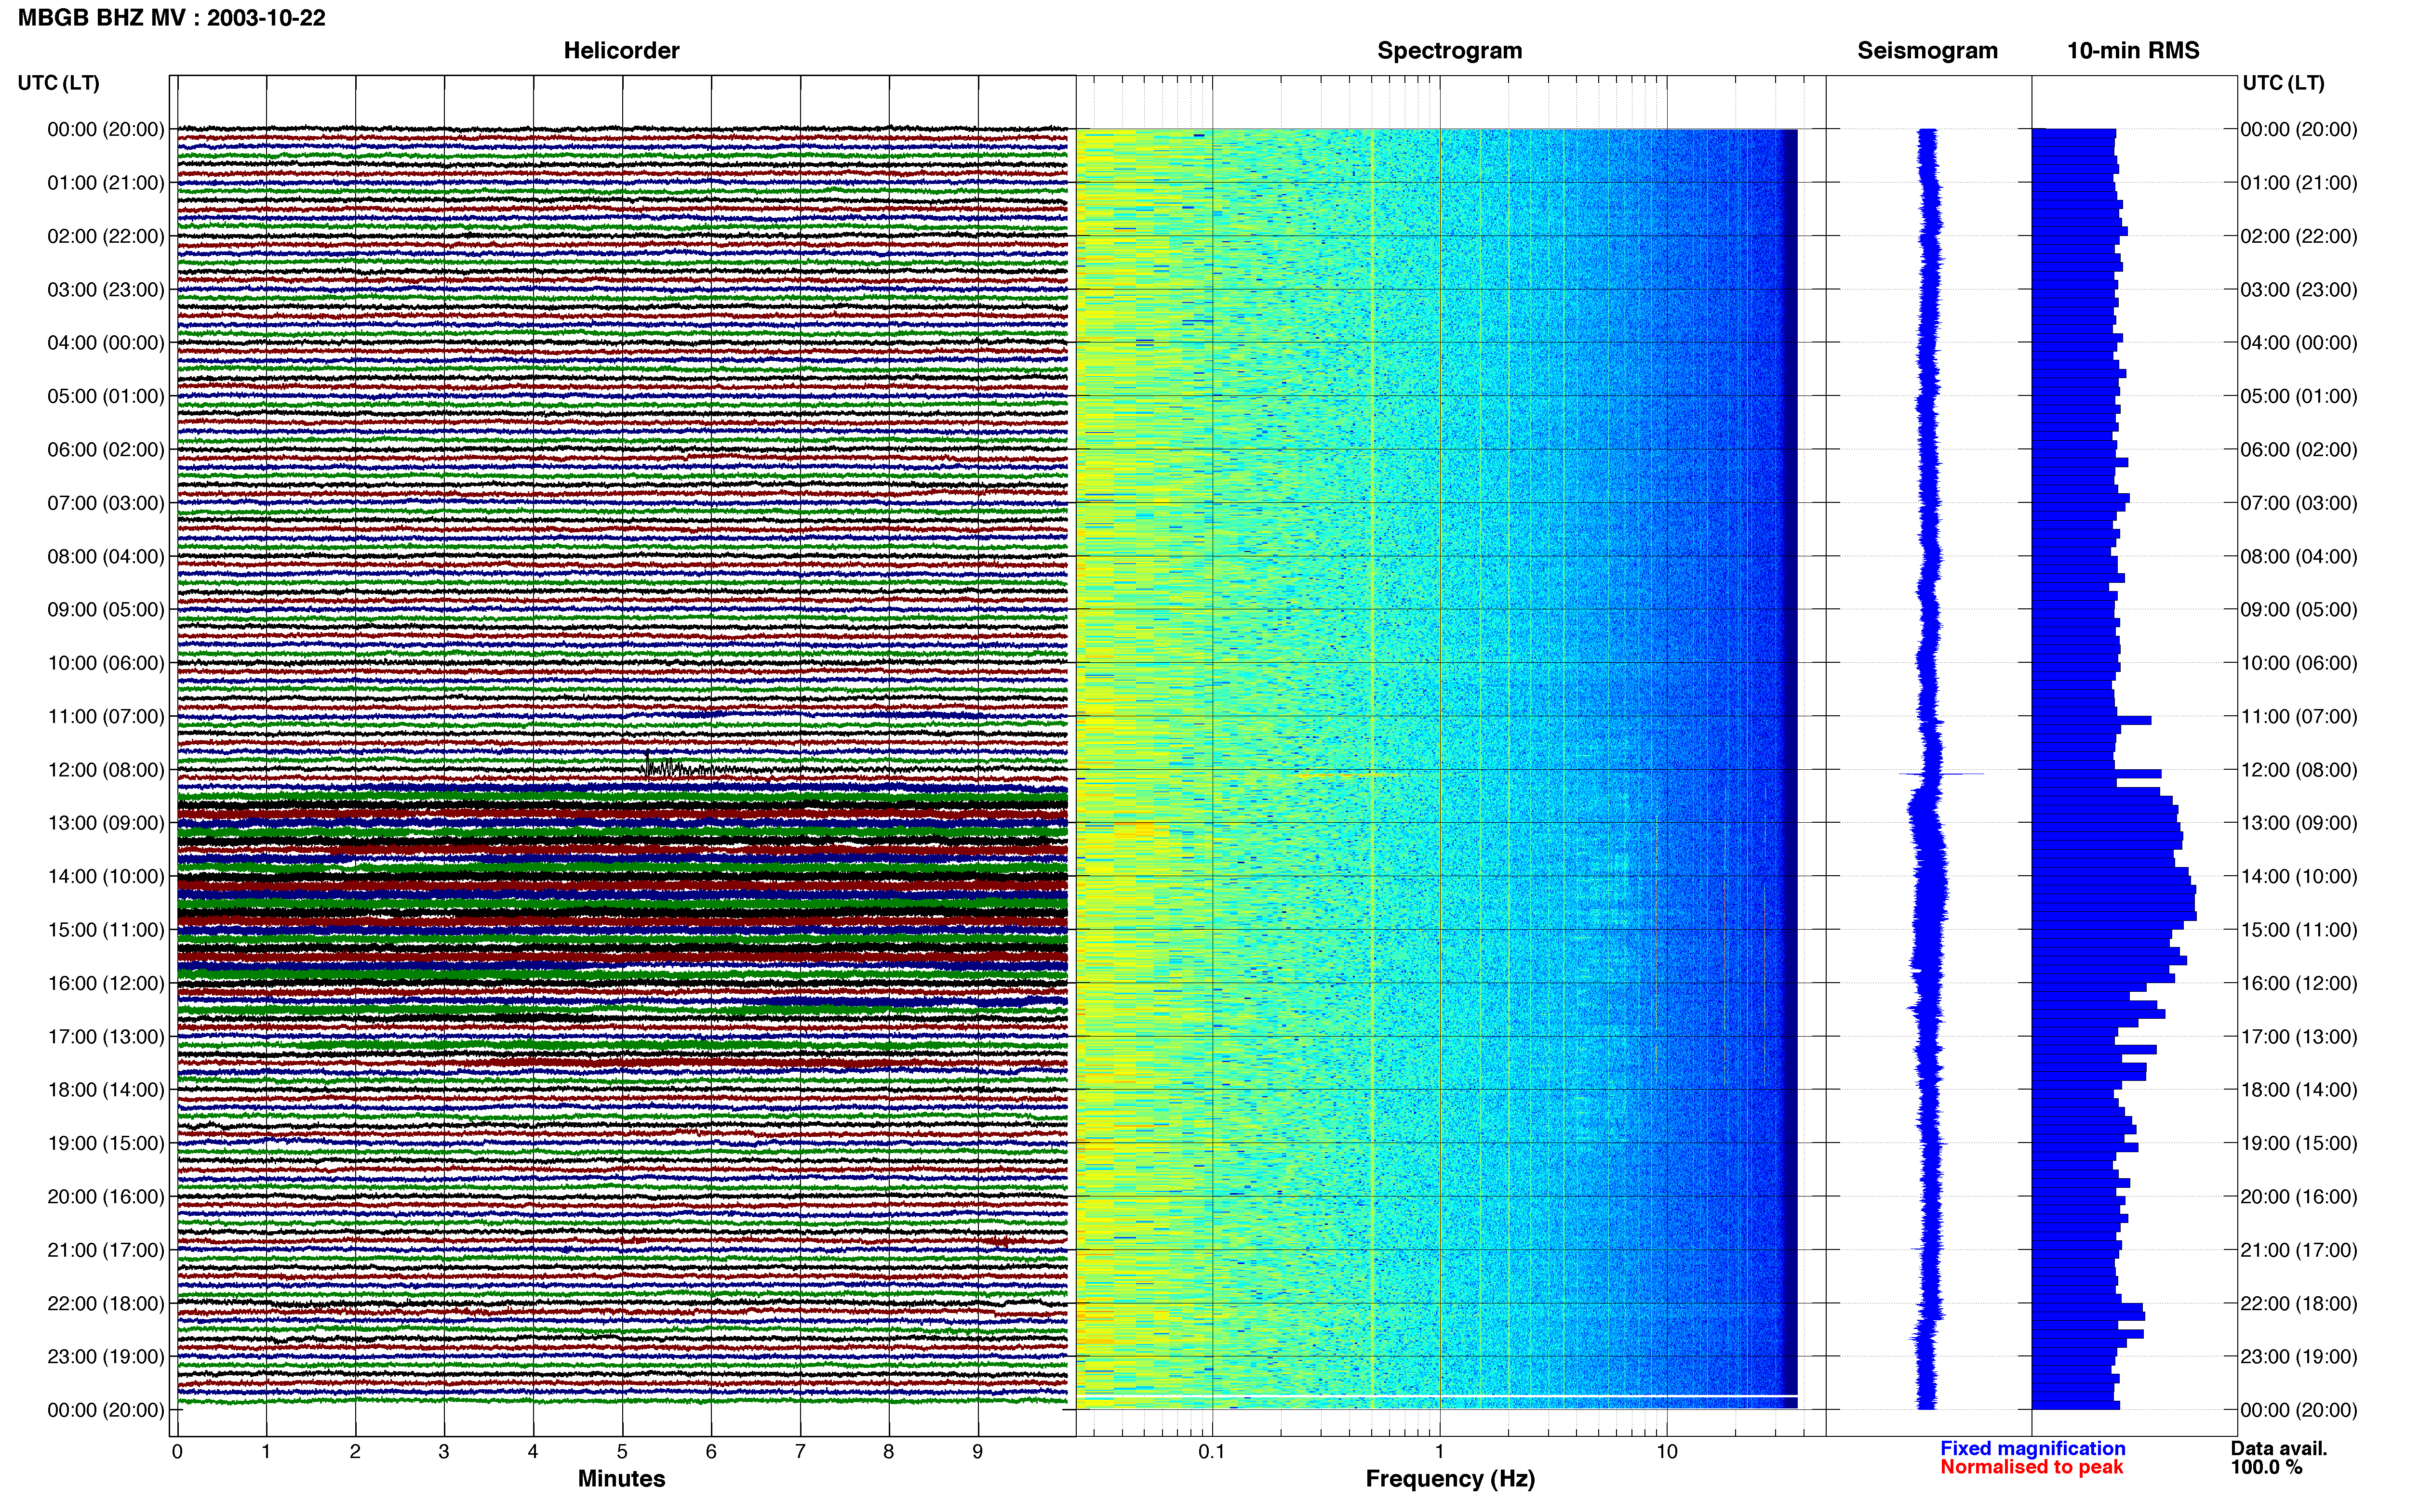Click the left '23:00 (19:00)' time label
Image resolution: width=2419 pixels, height=1512 pixels.
(x=106, y=1356)
